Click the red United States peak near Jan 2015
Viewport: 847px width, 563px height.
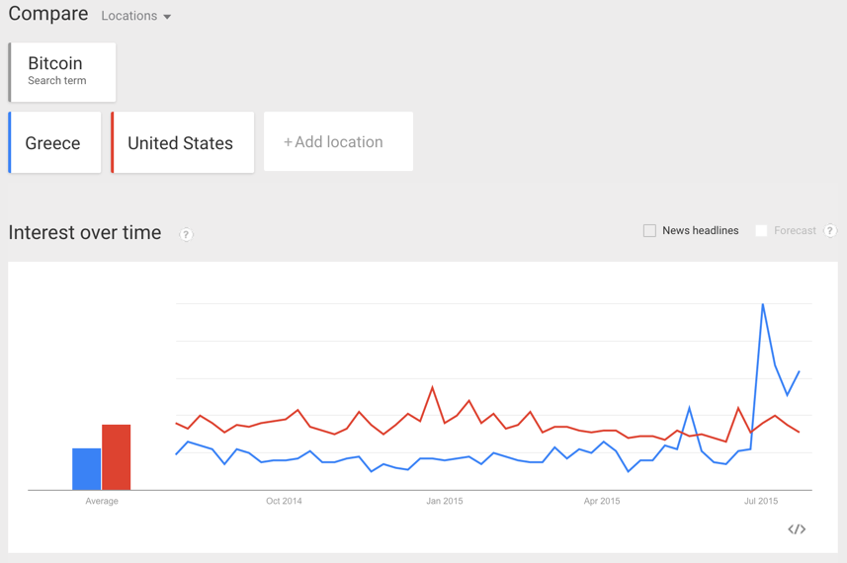click(x=433, y=388)
